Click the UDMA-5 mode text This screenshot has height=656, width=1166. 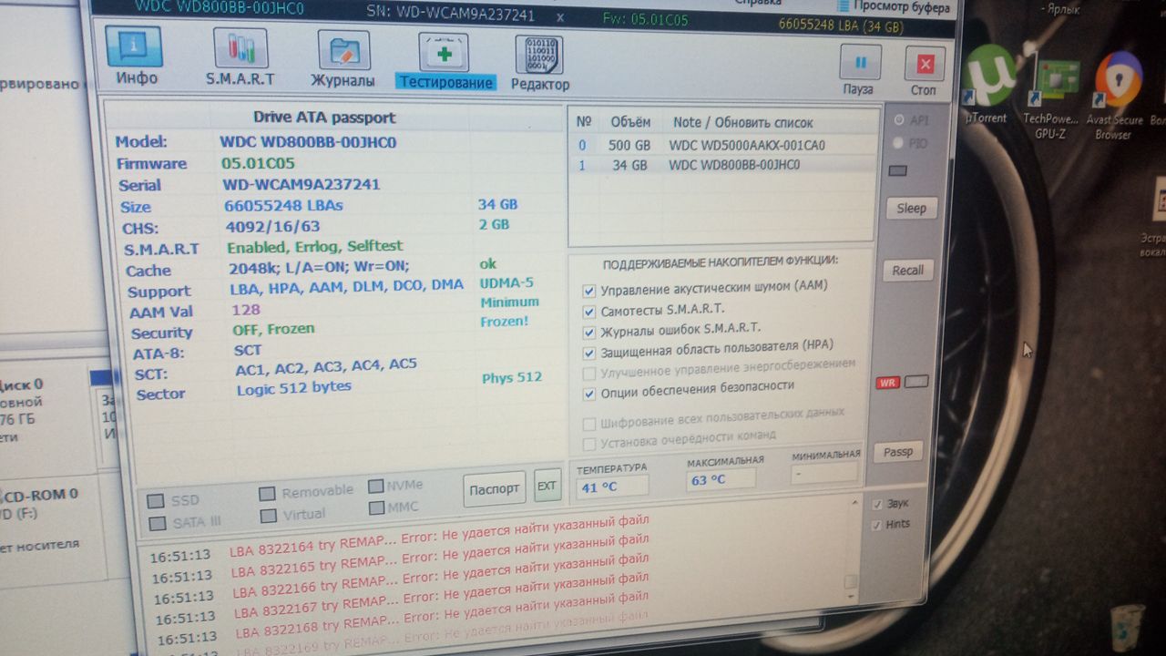507,283
